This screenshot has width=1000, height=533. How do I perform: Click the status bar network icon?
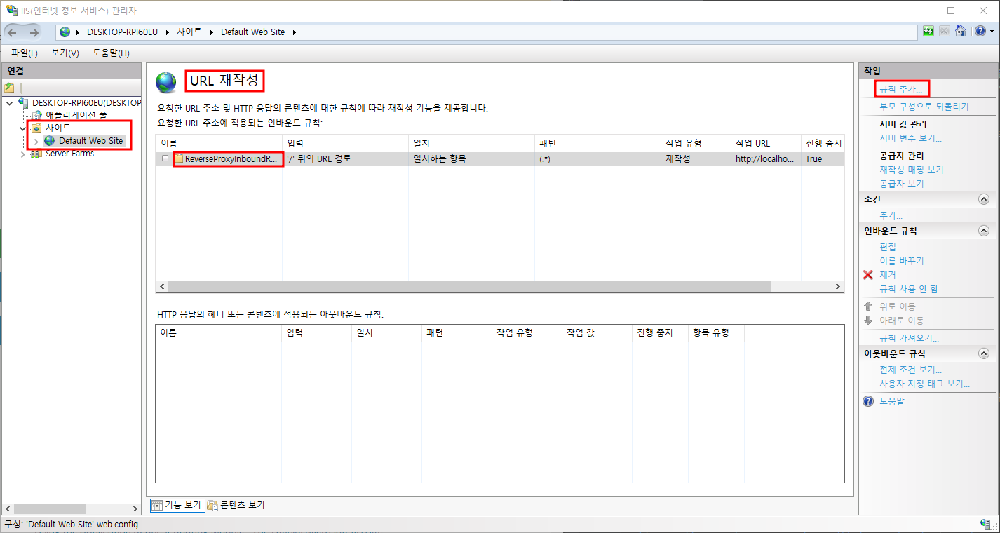985,525
